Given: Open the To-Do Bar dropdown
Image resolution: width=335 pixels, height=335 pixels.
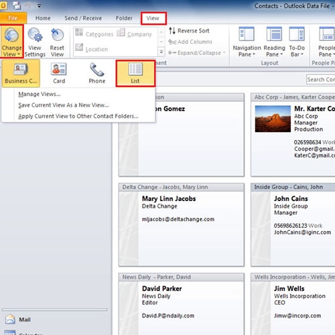Looking at the screenshot, I should (x=297, y=42).
